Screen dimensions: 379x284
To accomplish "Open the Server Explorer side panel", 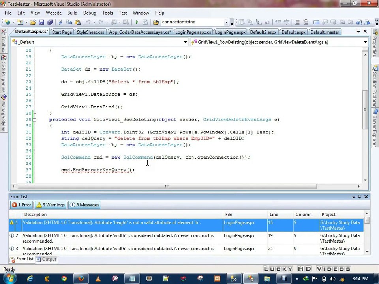I will pos(375,127).
